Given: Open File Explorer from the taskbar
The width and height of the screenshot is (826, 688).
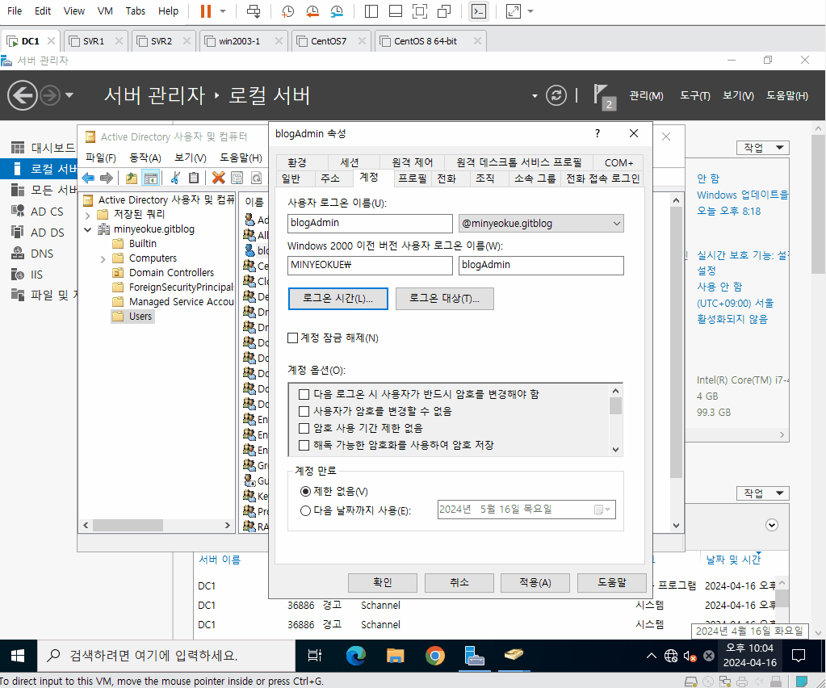Looking at the screenshot, I should click(x=395, y=656).
